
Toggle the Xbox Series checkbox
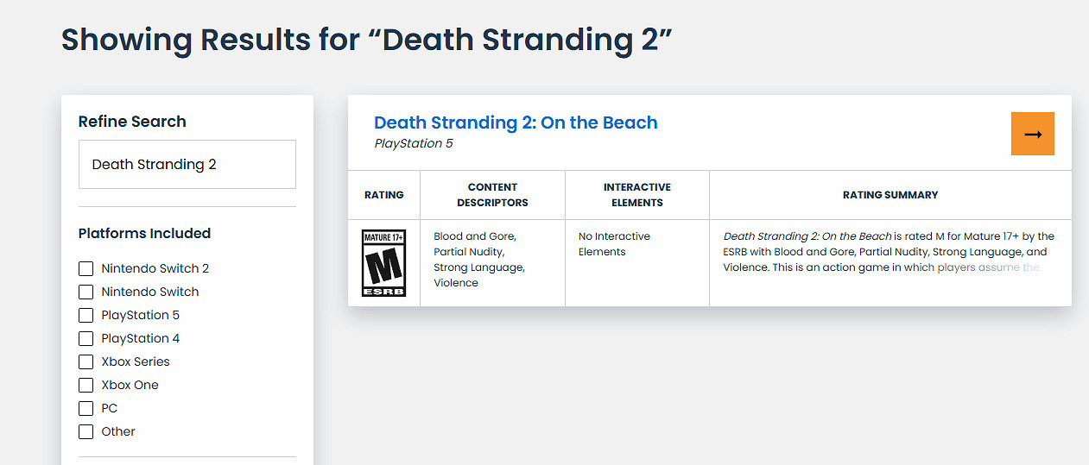pyautogui.click(x=85, y=361)
